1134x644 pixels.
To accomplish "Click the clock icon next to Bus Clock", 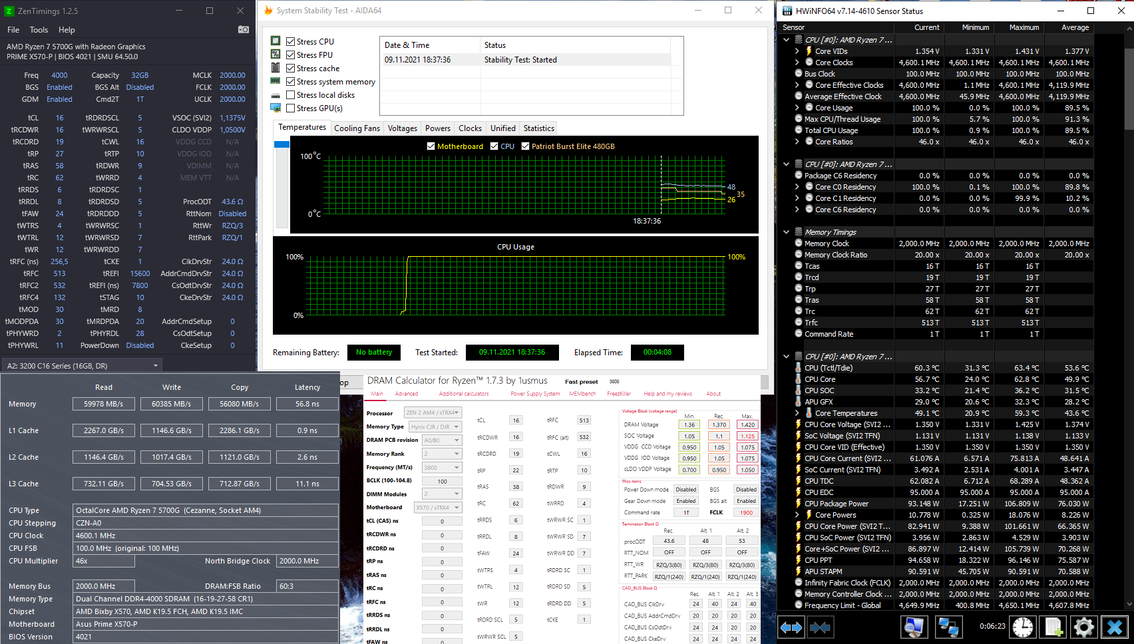I will (799, 74).
